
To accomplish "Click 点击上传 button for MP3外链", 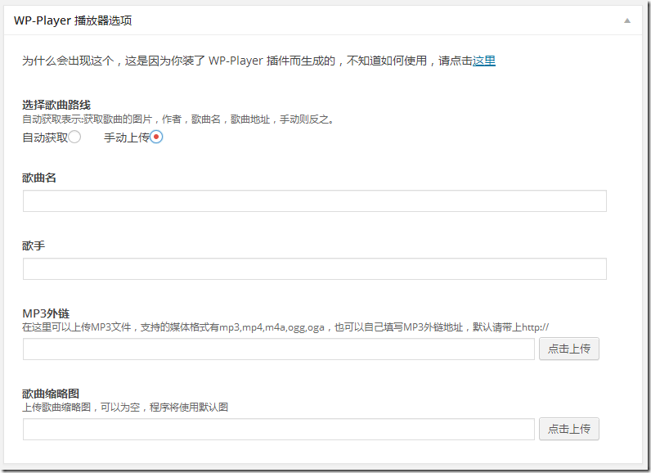I will [568, 349].
